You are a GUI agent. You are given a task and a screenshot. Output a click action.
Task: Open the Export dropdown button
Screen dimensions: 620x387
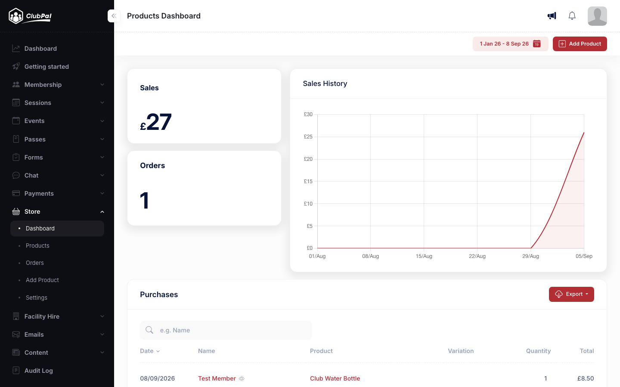pos(571,295)
